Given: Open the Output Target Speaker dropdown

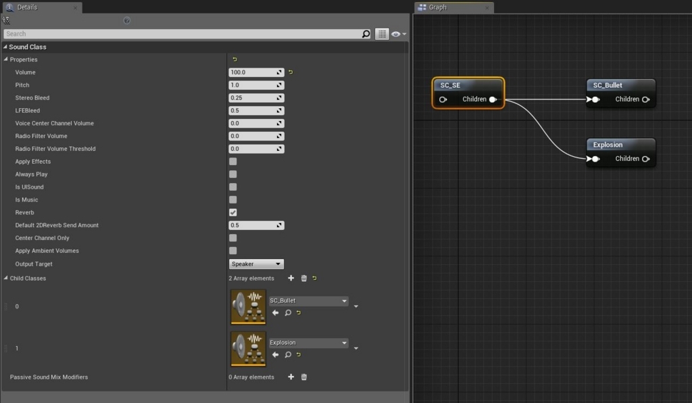Looking at the screenshot, I should (x=255, y=264).
